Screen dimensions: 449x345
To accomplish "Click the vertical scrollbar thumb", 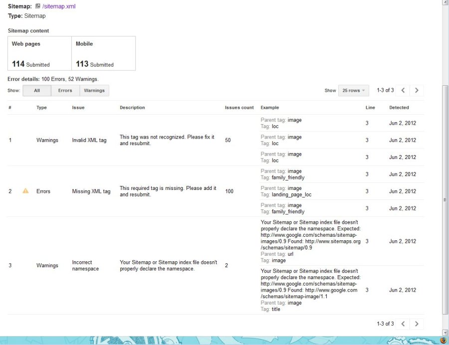I will tap(445, 199).
